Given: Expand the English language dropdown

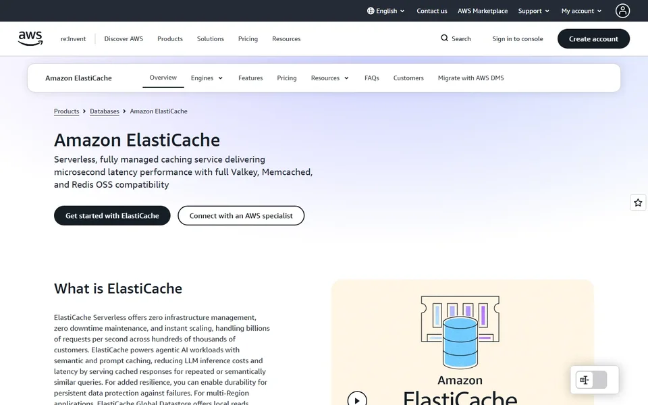Looking at the screenshot, I should pos(386,11).
